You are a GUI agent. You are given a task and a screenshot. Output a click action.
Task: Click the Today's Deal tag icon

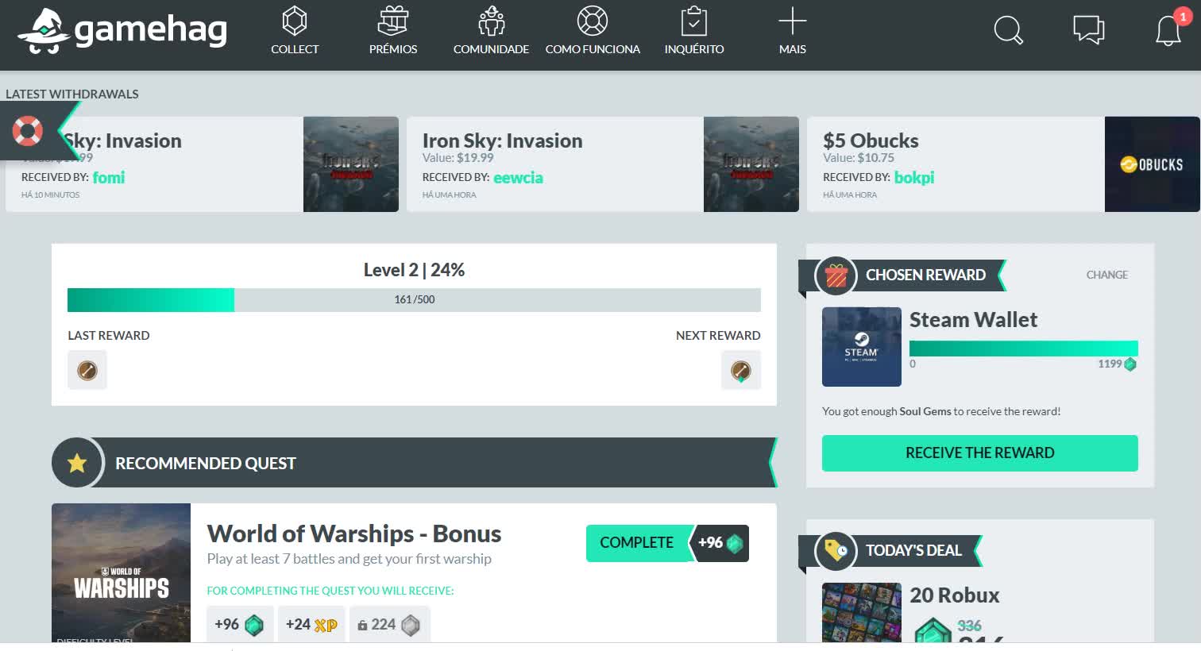coord(836,550)
